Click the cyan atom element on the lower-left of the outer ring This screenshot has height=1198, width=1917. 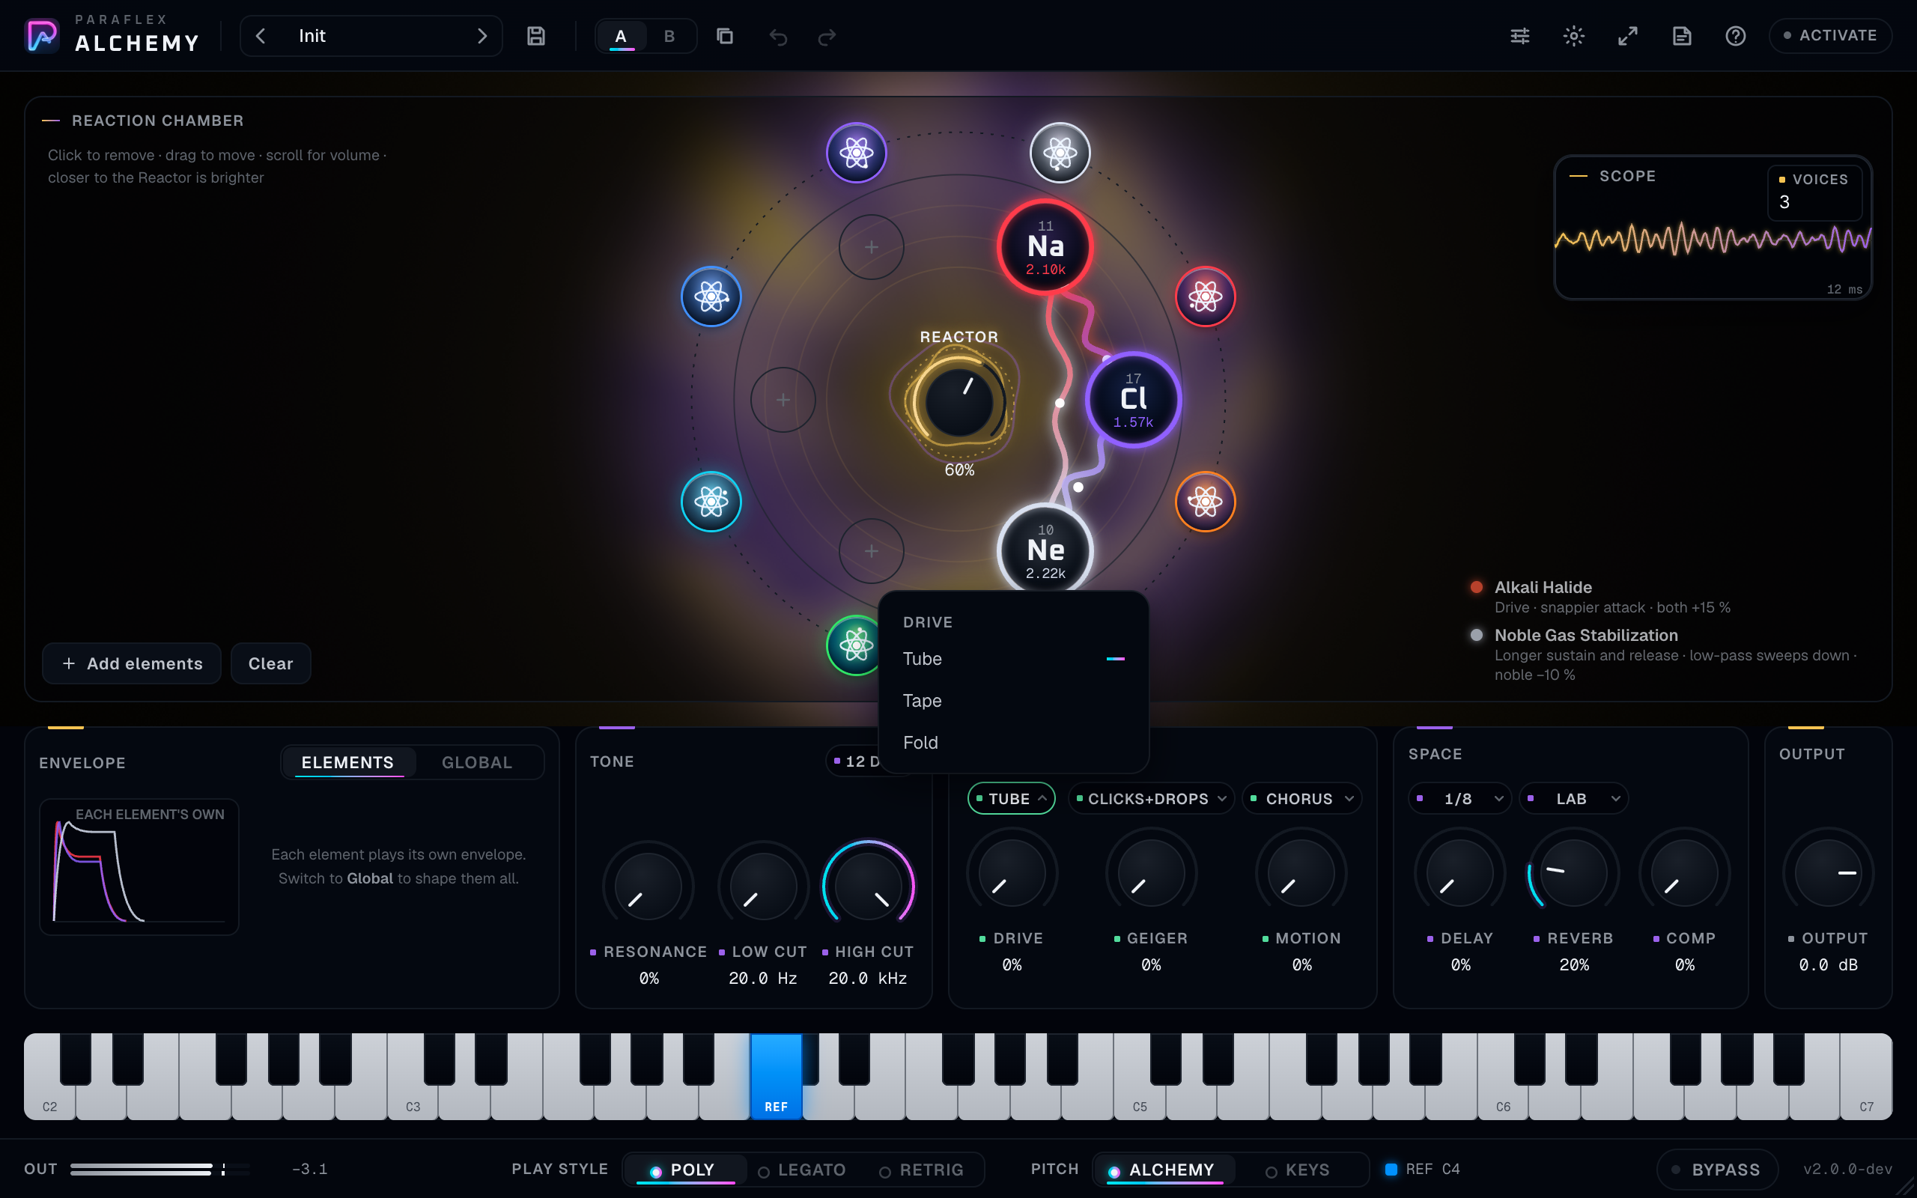pos(711,502)
